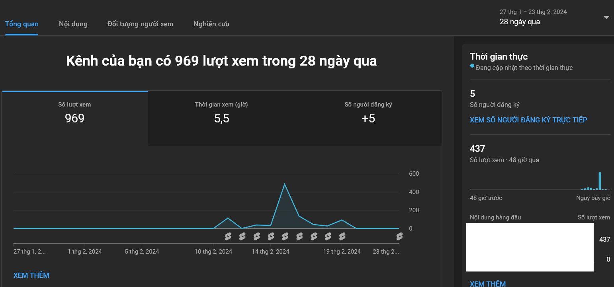Image resolution: width=614 pixels, height=287 pixels.
Task: Click the 400 value on the chart axis
Action: [x=414, y=192]
